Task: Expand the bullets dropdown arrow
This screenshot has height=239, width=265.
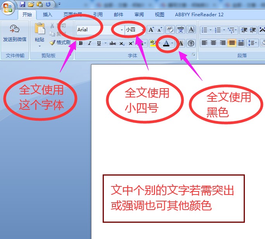Action: [211, 30]
